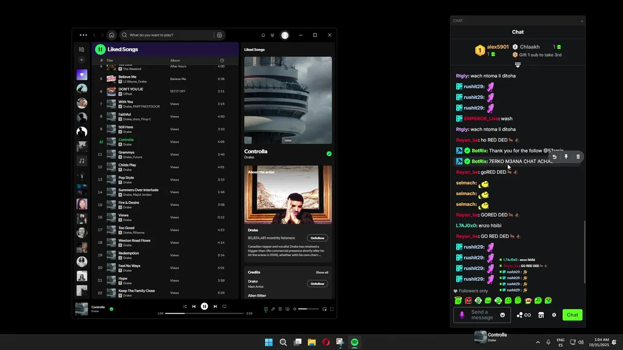Pin the hovered BotRix chat message
623x350 pixels.
pyautogui.click(x=566, y=157)
